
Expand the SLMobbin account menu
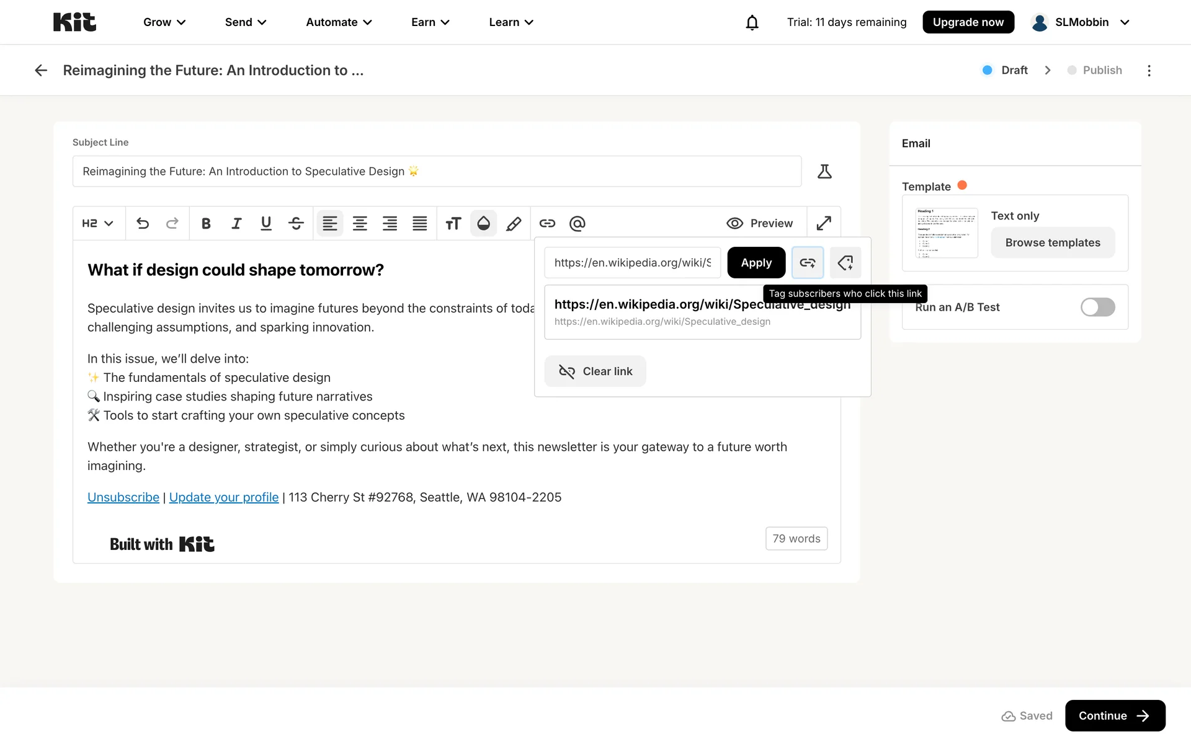1081,22
